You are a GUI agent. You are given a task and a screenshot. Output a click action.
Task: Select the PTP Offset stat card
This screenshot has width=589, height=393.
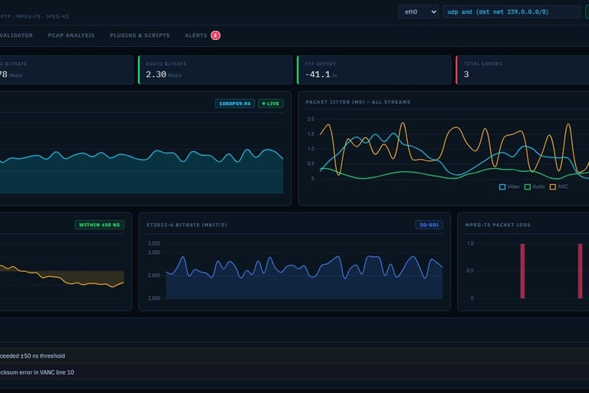pyautogui.click(x=374, y=70)
